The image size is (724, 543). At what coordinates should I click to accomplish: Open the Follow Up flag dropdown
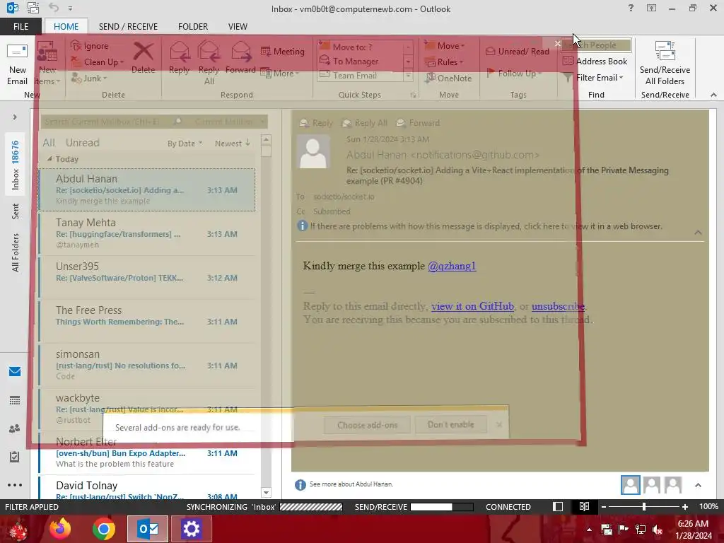tap(514, 73)
